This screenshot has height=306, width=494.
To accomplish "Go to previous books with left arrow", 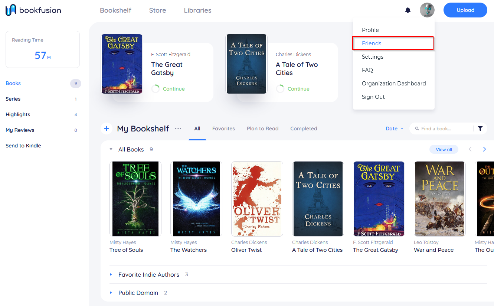I will (470, 149).
